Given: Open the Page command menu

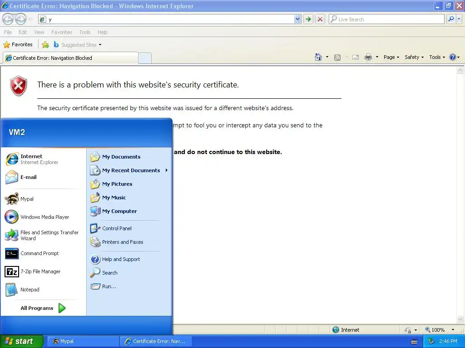Looking at the screenshot, I should (x=391, y=57).
